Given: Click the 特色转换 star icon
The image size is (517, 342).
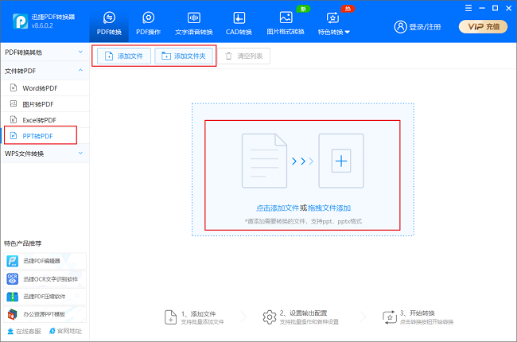Looking at the screenshot, I should [x=332, y=17].
